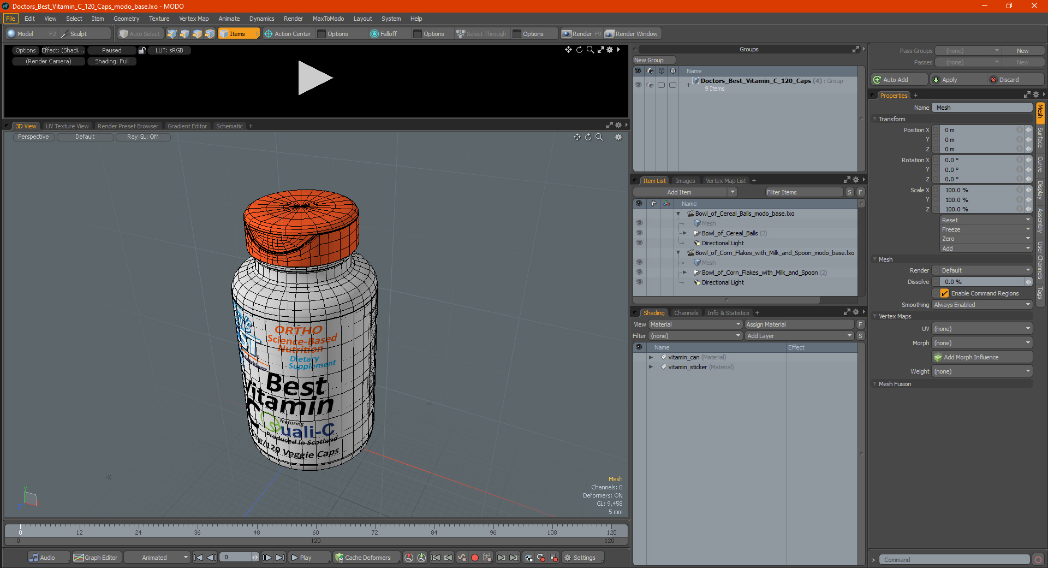Step to next frame button
This screenshot has width=1048, height=568.
[x=267, y=558]
